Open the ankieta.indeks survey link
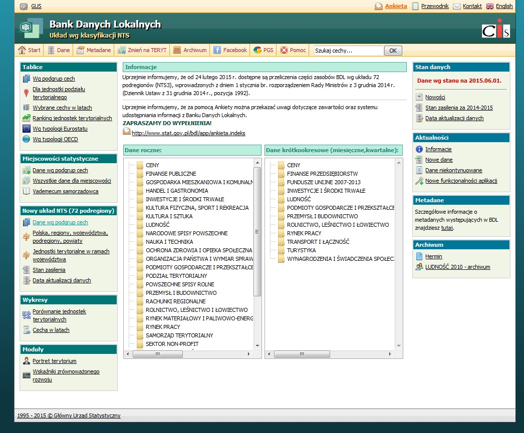Image resolution: width=524 pixels, height=433 pixels. click(x=188, y=133)
